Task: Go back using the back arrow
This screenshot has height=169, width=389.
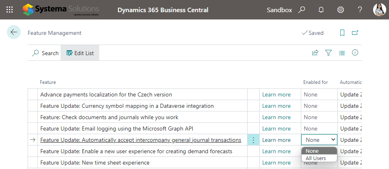Action: 14,32
